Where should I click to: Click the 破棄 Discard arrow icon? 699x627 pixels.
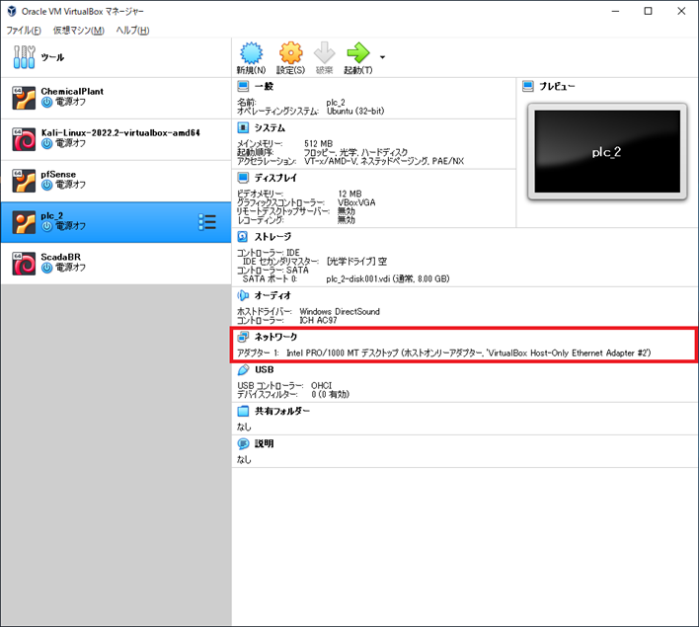point(324,53)
